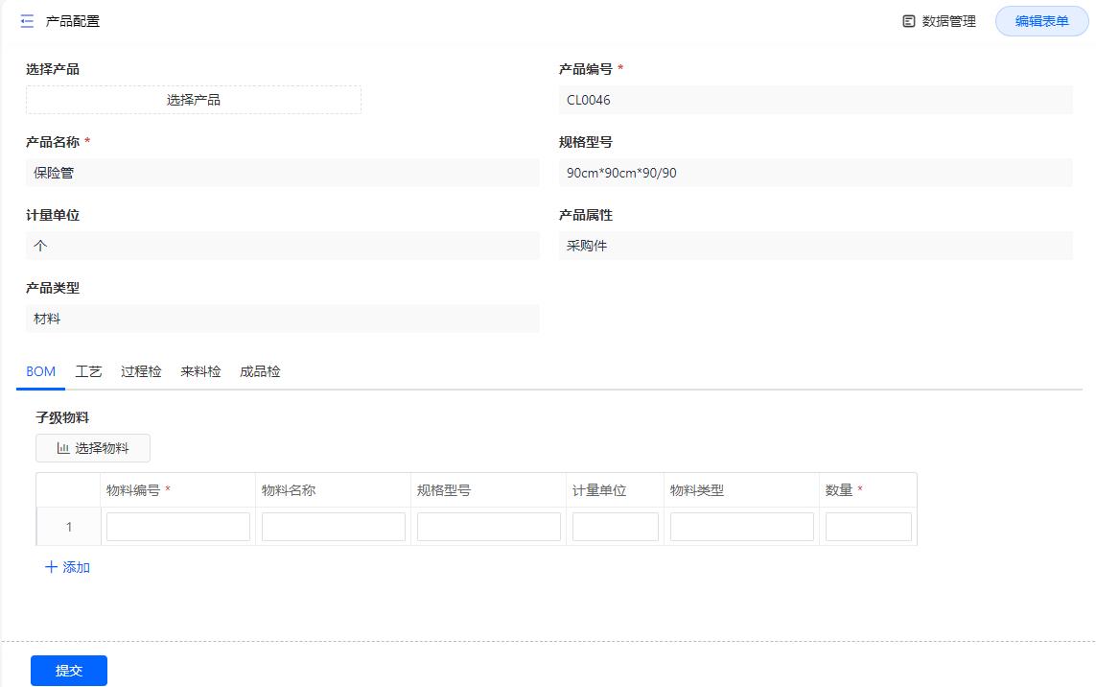Click the 编辑表单 button
This screenshot has height=687, width=1096.
[1041, 20]
